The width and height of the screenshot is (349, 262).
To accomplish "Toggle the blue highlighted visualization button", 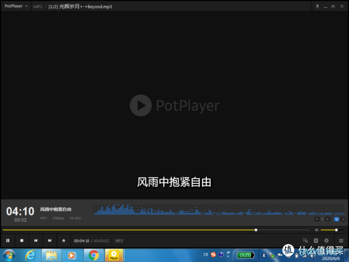I will coord(337,219).
